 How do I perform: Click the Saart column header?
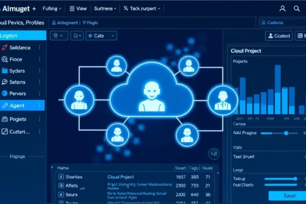[x=180, y=168]
